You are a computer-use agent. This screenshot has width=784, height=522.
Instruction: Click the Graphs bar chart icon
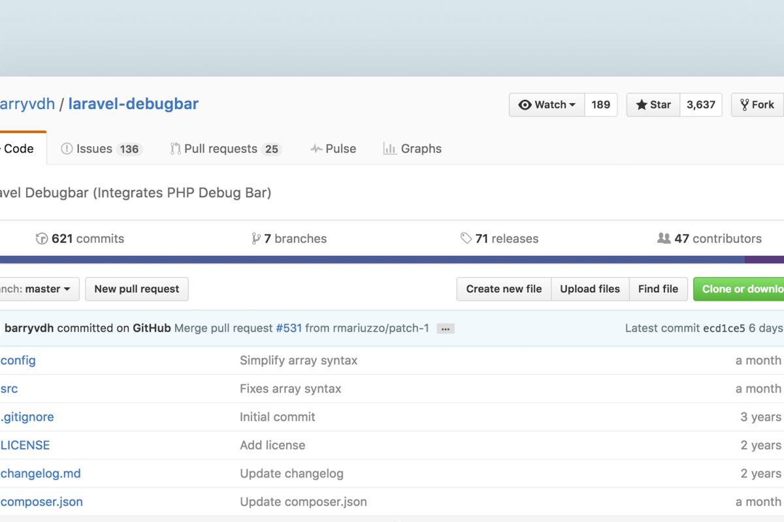(390, 149)
